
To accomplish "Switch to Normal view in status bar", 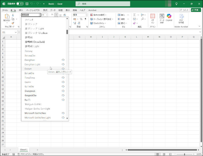I will (x=158, y=154).
